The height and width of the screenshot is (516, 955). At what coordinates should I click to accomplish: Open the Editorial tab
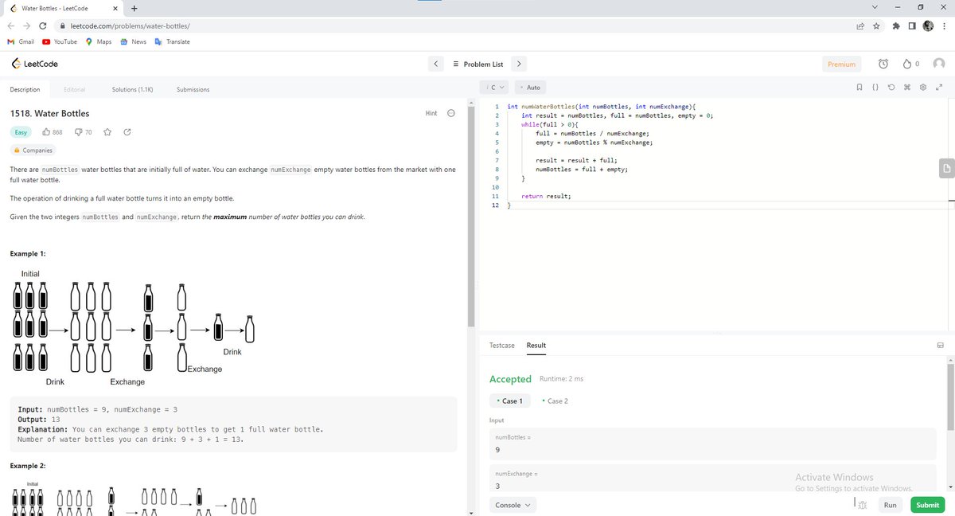[x=74, y=89]
